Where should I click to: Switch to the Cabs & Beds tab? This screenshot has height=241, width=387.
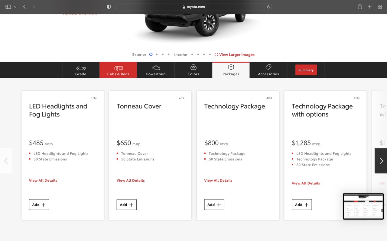pyautogui.click(x=118, y=70)
